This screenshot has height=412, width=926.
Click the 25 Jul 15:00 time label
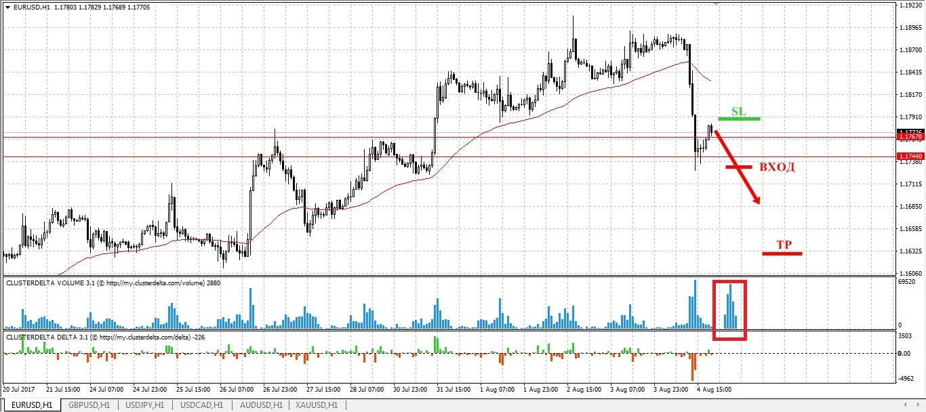click(x=193, y=390)
